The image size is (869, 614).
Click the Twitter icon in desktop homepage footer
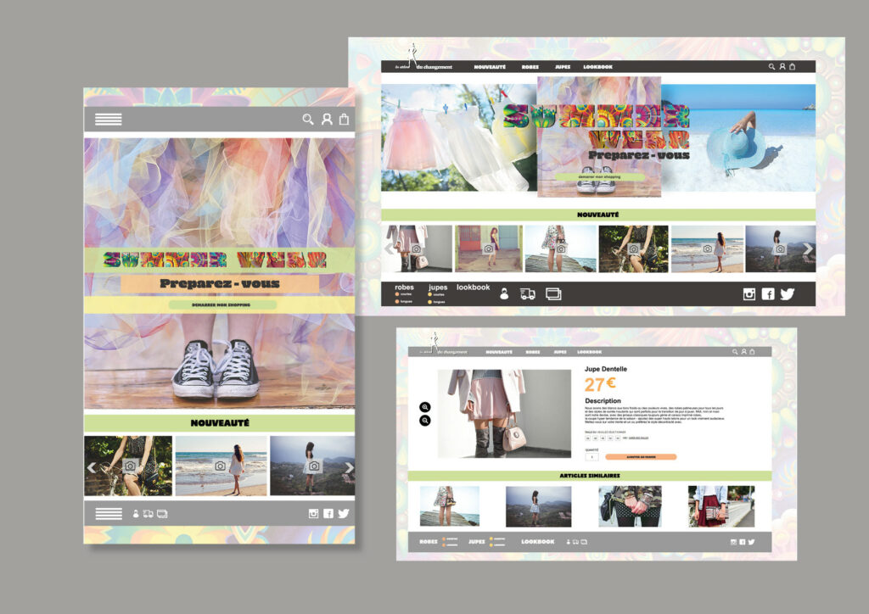coord(788,294)
